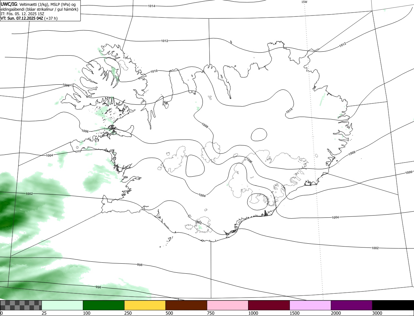Click the initial time "IT: Fös. 05. 12. 2025 15Z"
414x316 pixels.
[22, 14]
